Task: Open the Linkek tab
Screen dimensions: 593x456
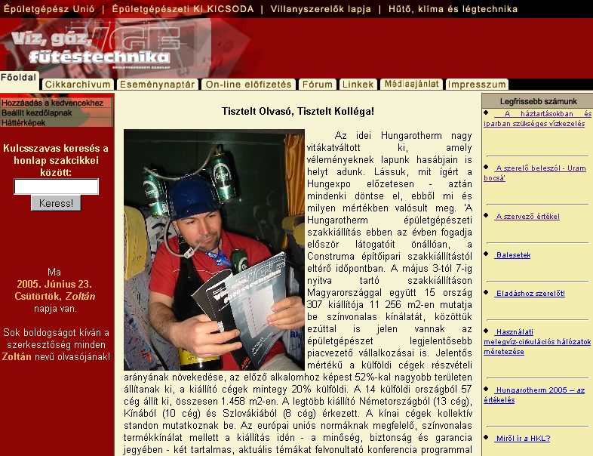Action: 358,84
